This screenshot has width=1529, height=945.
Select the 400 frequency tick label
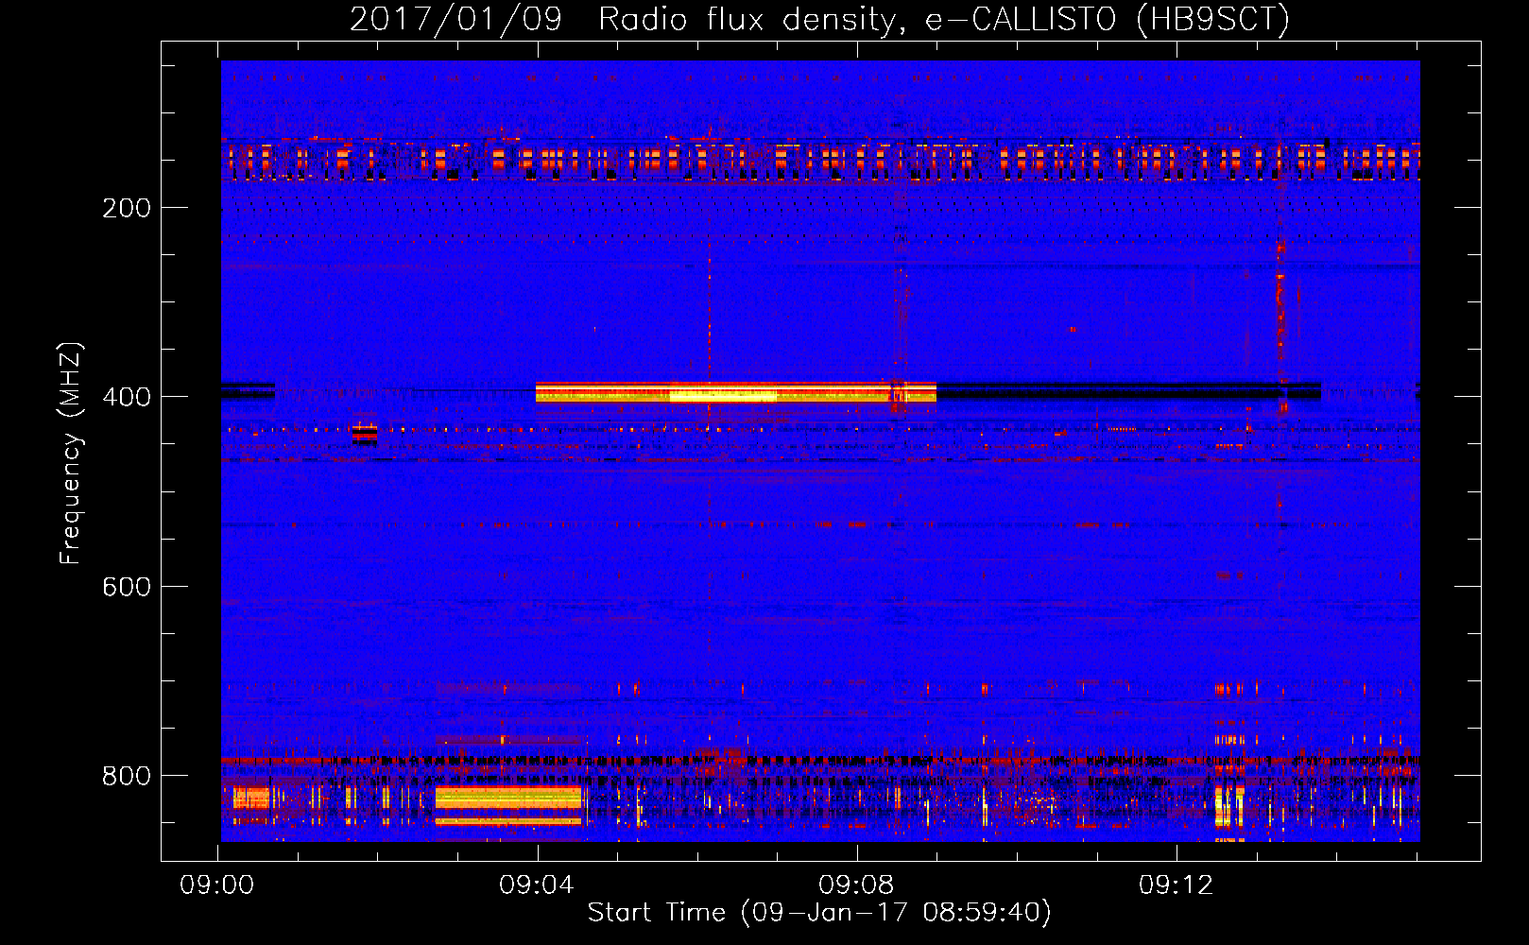click(x=127, y=397)
